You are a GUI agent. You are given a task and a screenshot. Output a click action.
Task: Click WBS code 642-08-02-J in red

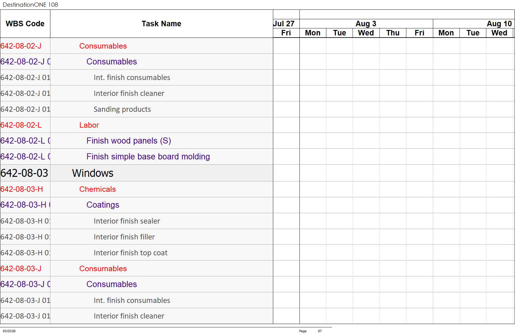click(x=21, y=46)
